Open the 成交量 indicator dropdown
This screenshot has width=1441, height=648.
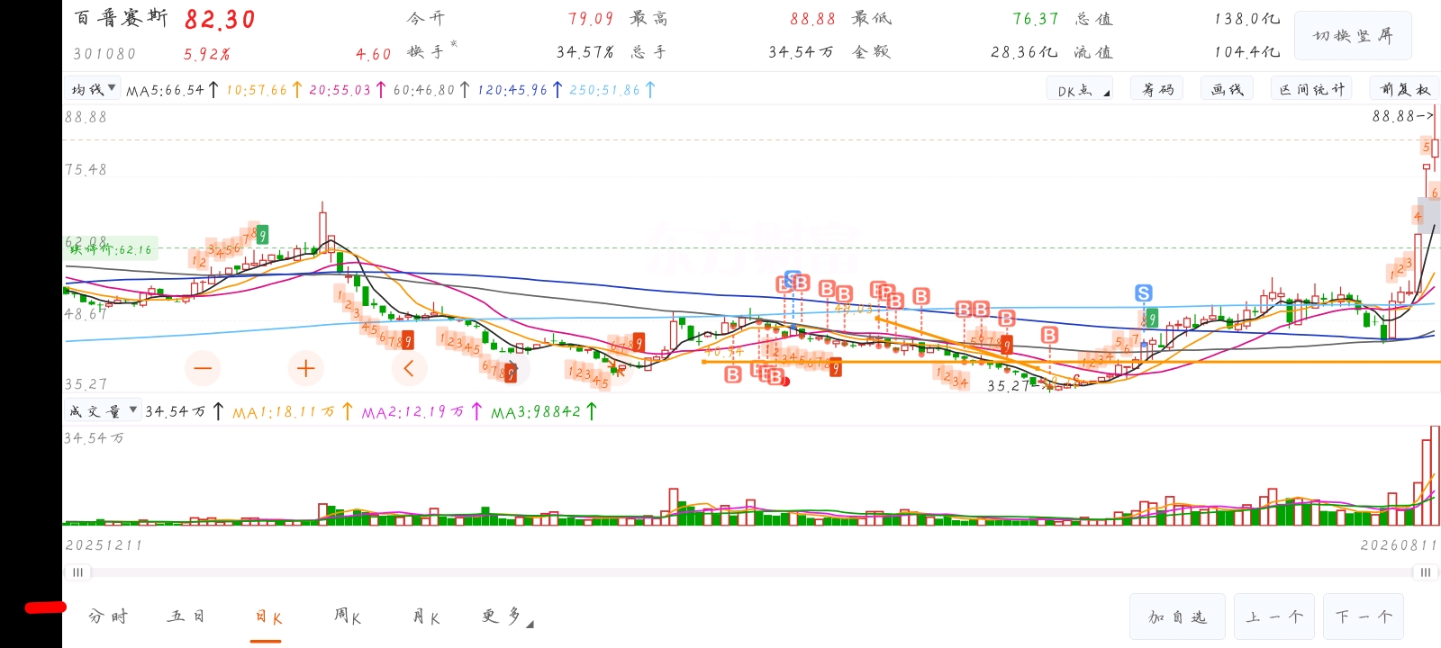(x=103, y=411)
